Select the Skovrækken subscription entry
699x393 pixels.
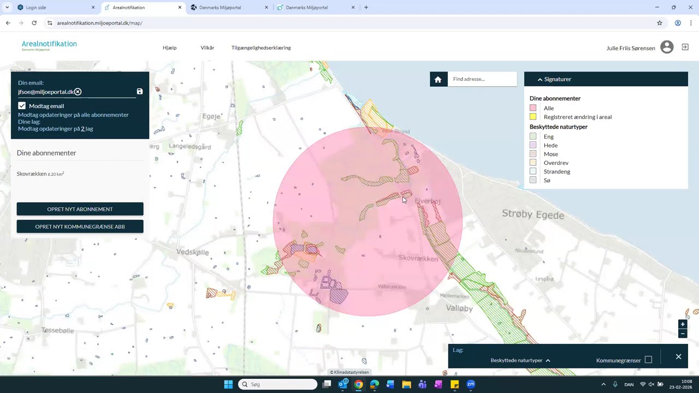pyautogui.click(x=40, y=174)
